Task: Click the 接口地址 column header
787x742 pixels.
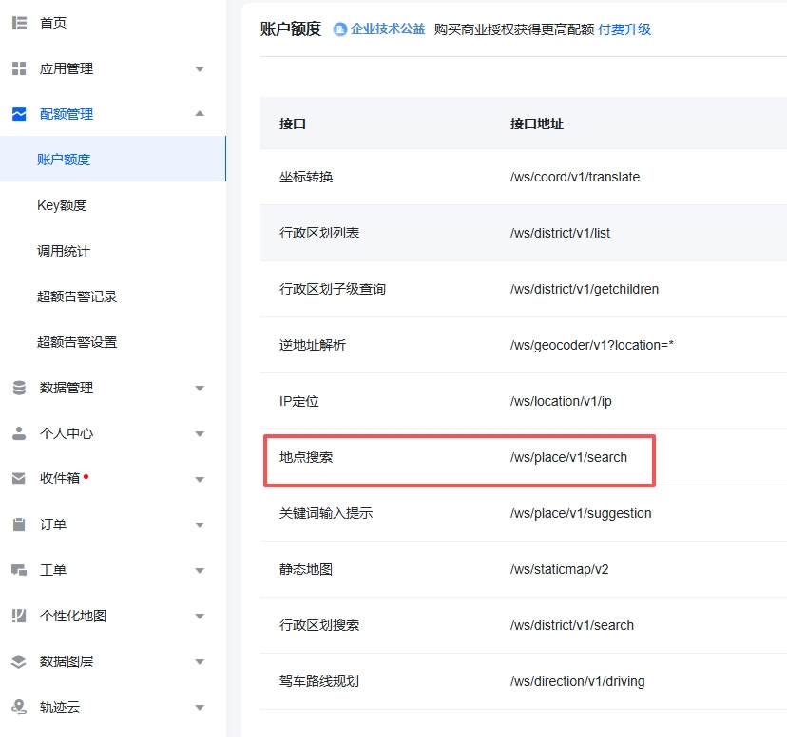Action: point(536,124)
